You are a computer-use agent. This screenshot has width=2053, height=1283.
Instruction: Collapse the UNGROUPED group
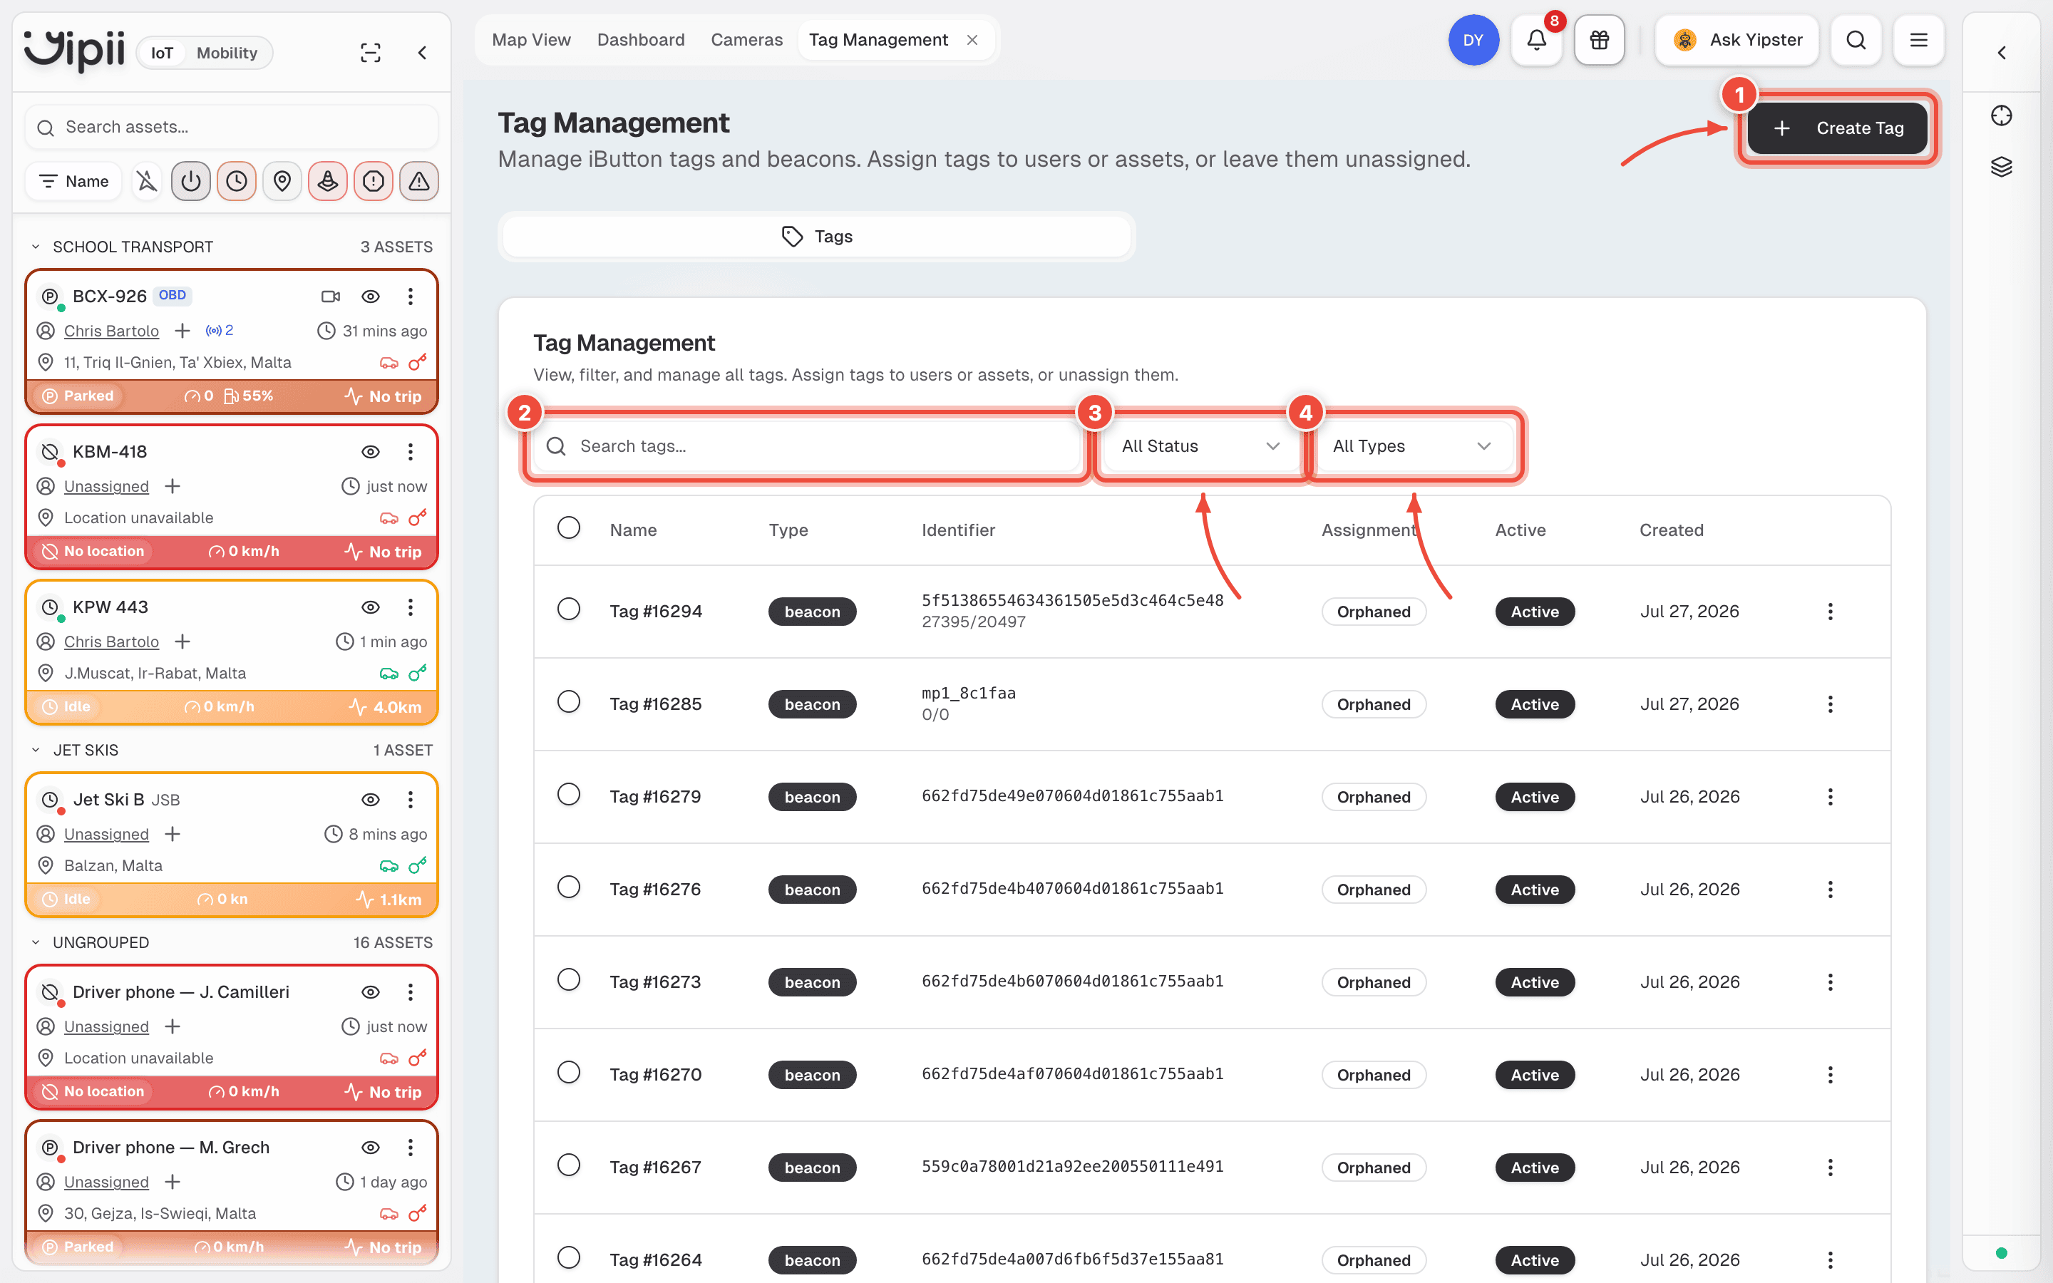pos(36,943)
